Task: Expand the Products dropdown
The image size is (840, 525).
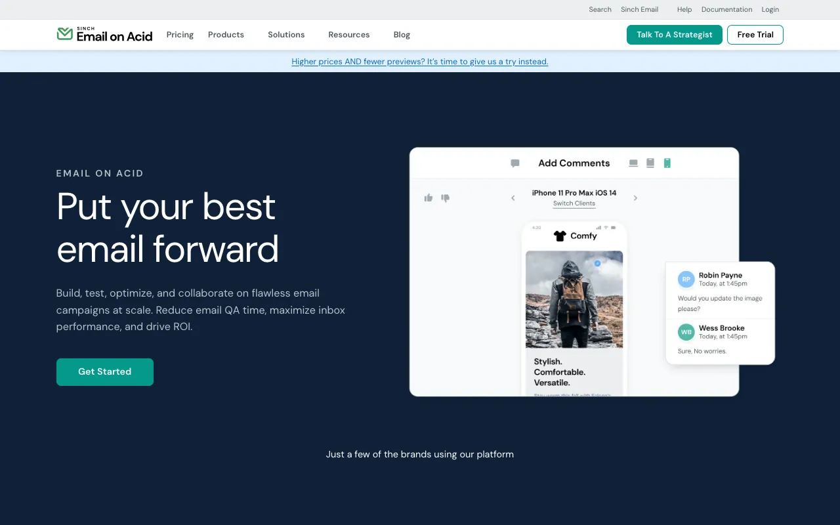Action: click(x=226, y=34)
